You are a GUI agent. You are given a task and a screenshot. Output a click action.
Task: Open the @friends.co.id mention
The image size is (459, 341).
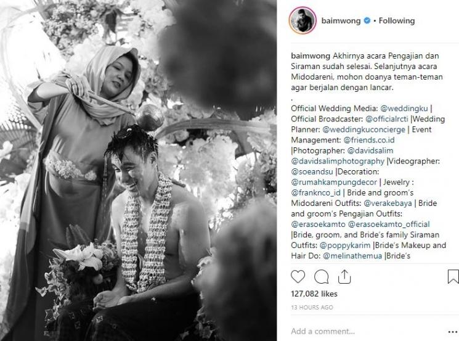coord(369,140)
